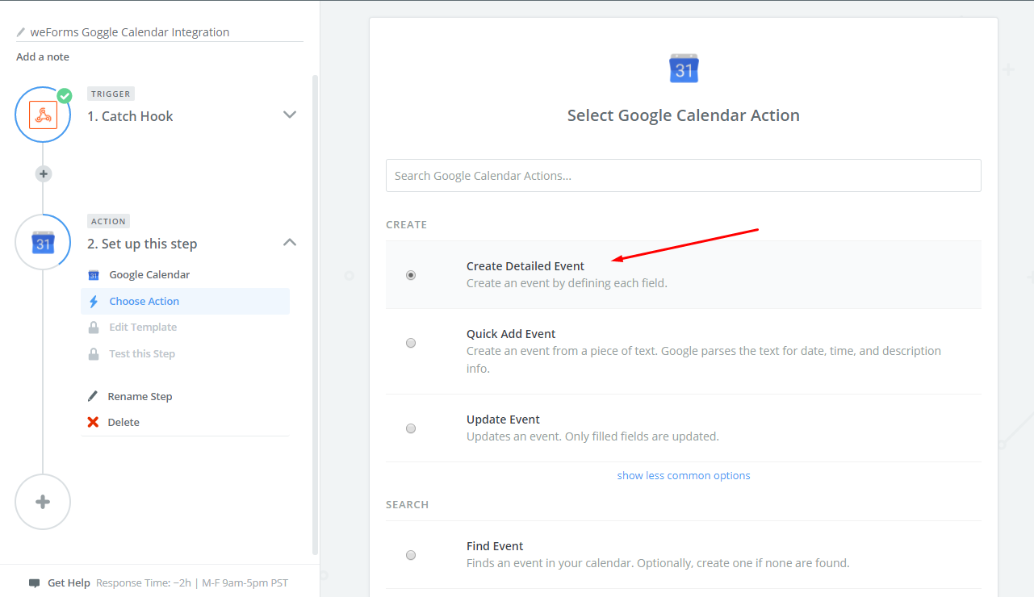Collapse the Set up this step section
This screenshot has width=1034, height=597.
coord(290,242)
